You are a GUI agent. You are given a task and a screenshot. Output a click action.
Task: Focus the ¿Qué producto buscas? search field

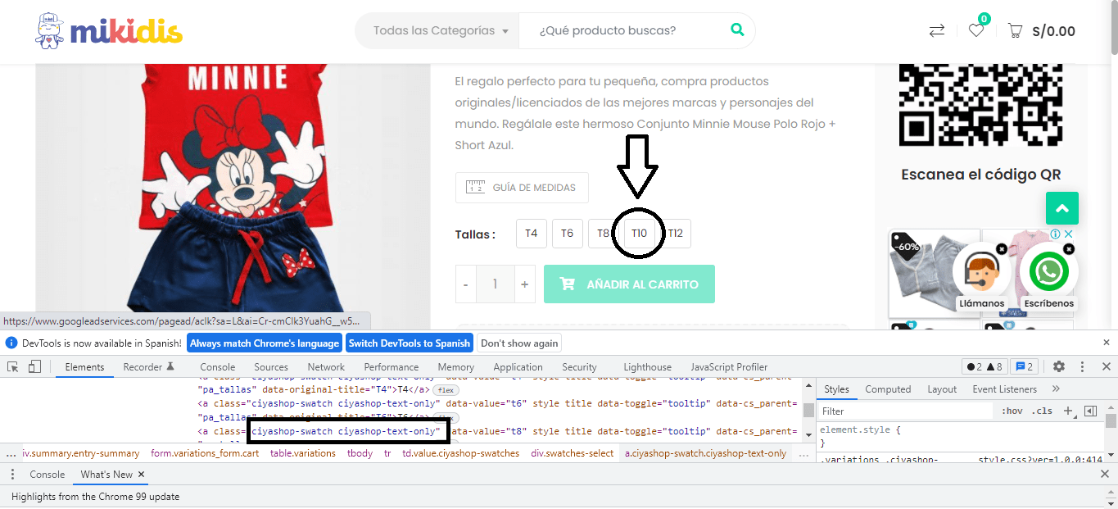pos(625,31)
